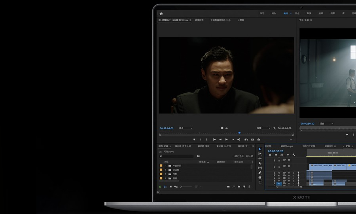This screenshot has height=214, width=356.
Task: Expand the 声音补词 bin folder
Action: coord(166,165)
